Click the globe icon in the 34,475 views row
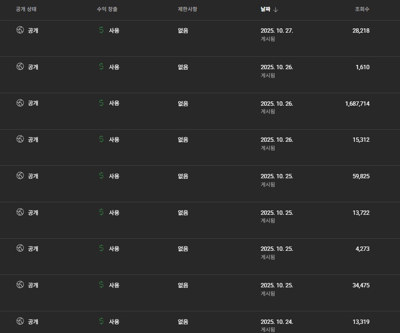Viewport: 400px width, 333px height. (x=20, y=284)
